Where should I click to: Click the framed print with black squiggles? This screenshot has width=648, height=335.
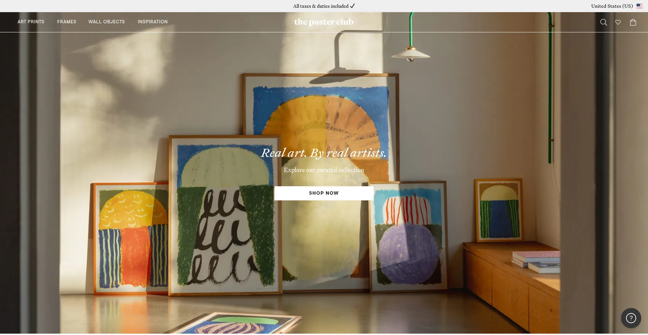tap(225, 216)
